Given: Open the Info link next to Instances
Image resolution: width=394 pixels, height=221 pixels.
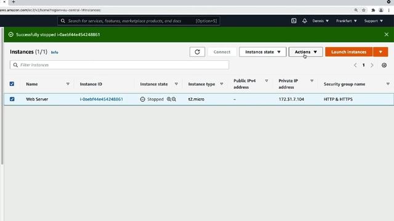Looking at the screenshot, I should 55,52.
